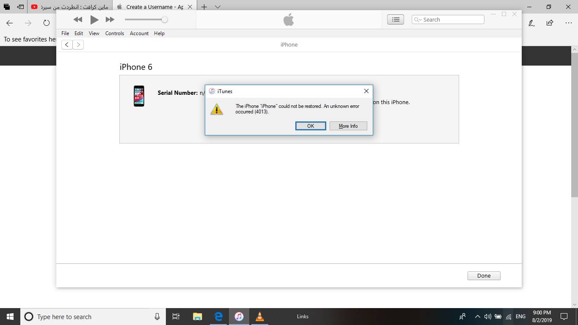Show hidden system tray icons

(478, 317)
